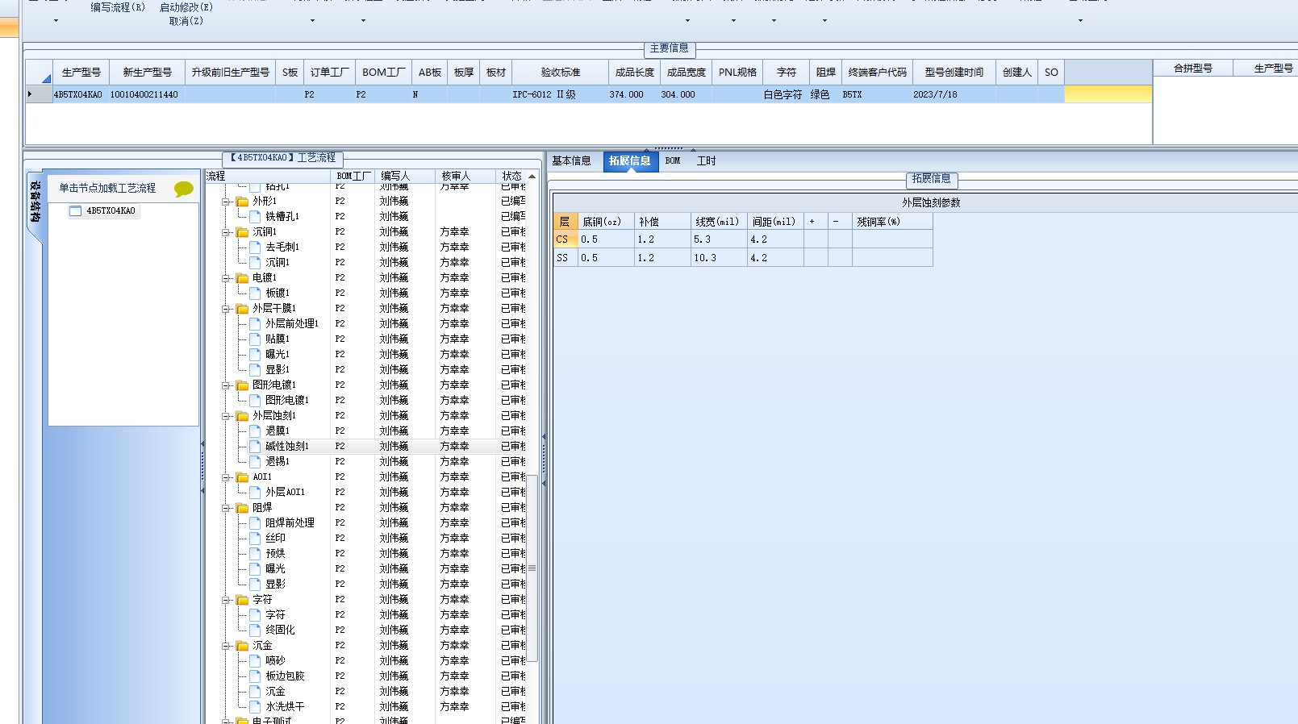Click the folder icon of 电镀1
Image resolution: width=1298 pixels, height=724 pixels.
242,278
